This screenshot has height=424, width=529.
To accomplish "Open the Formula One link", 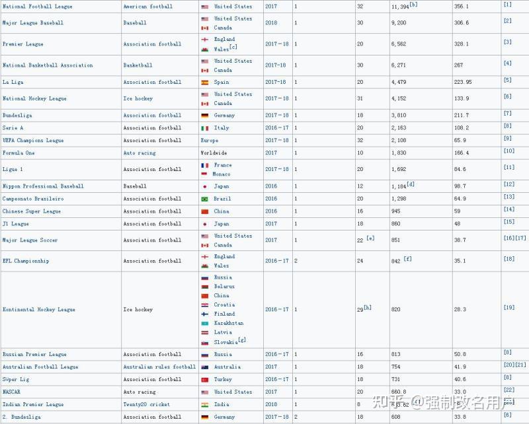I will 19,153.
